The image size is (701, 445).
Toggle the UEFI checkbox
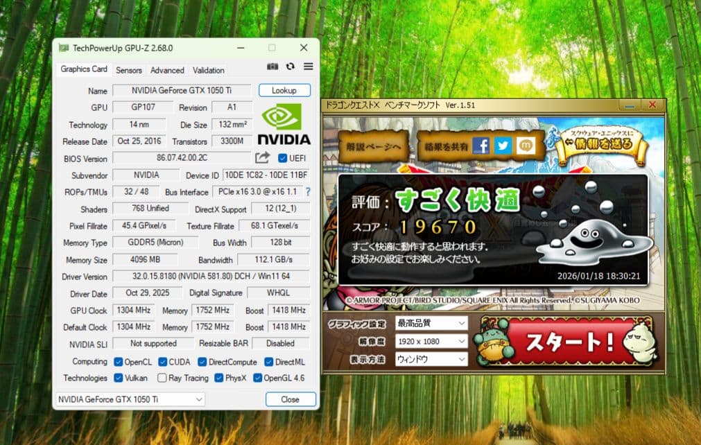pos(281,158)
